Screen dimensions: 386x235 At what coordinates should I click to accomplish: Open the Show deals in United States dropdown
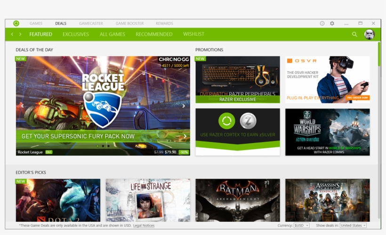[x=353, y=226]
